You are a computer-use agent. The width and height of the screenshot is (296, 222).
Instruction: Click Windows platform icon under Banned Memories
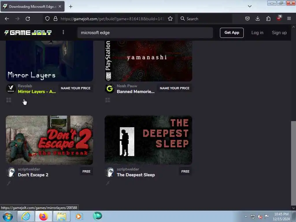[x=108, y=100]
